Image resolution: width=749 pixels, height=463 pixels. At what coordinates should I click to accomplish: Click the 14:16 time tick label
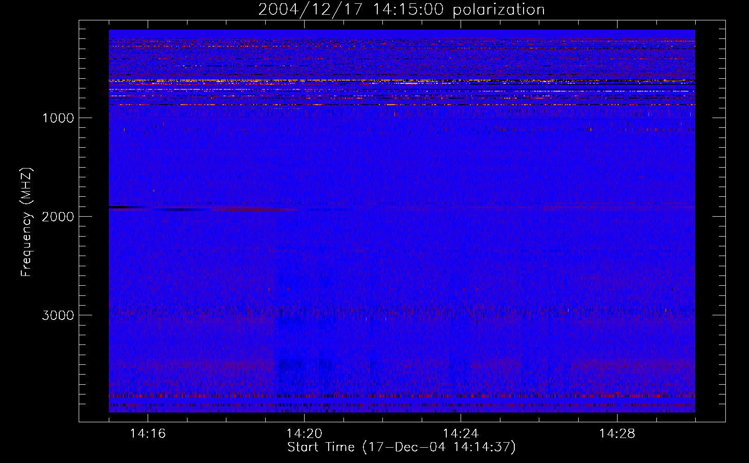pos(148,434)
